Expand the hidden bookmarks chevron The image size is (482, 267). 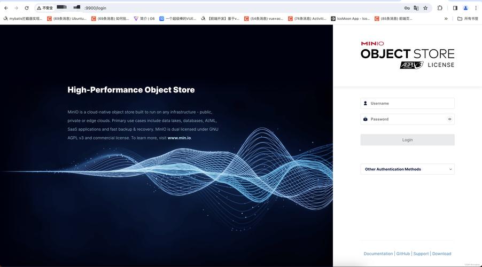pos(446,19)
